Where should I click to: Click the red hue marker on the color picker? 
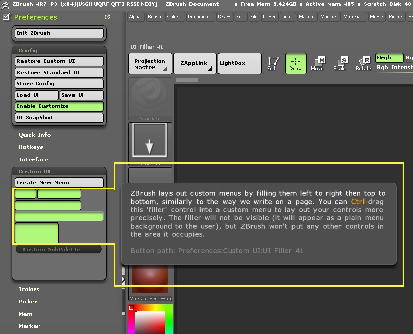131,308
